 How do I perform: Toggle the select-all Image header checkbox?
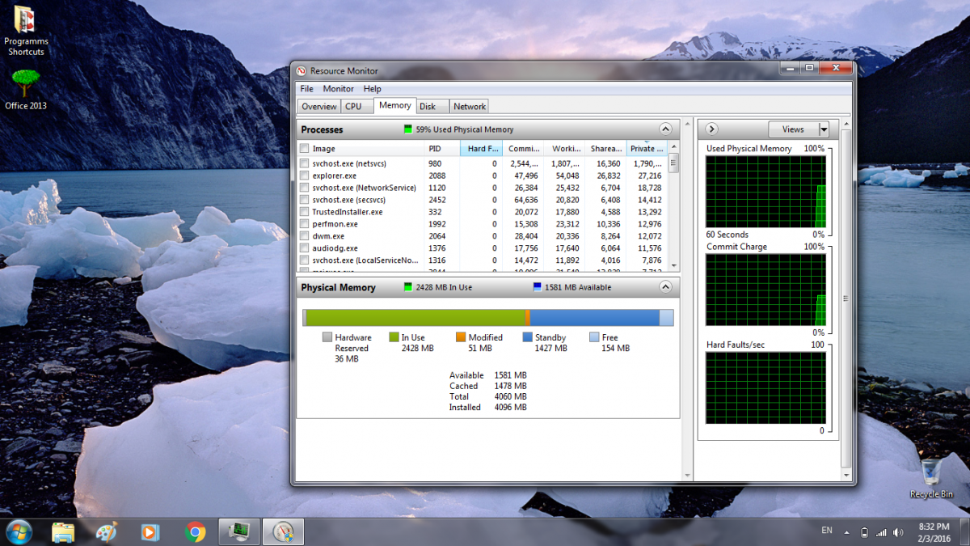click(x=304, y=149)
